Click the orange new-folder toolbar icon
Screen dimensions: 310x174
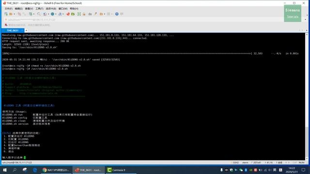pos(101,14)
